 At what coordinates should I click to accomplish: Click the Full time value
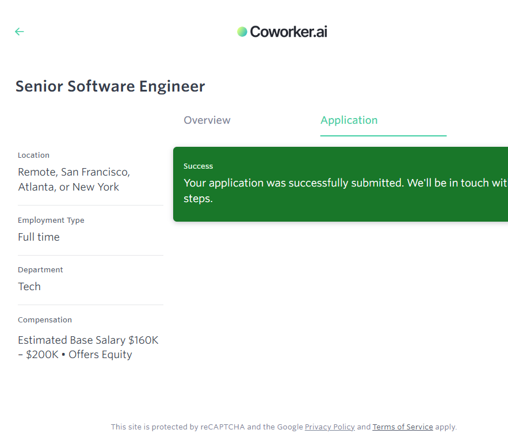pos(39,237)
